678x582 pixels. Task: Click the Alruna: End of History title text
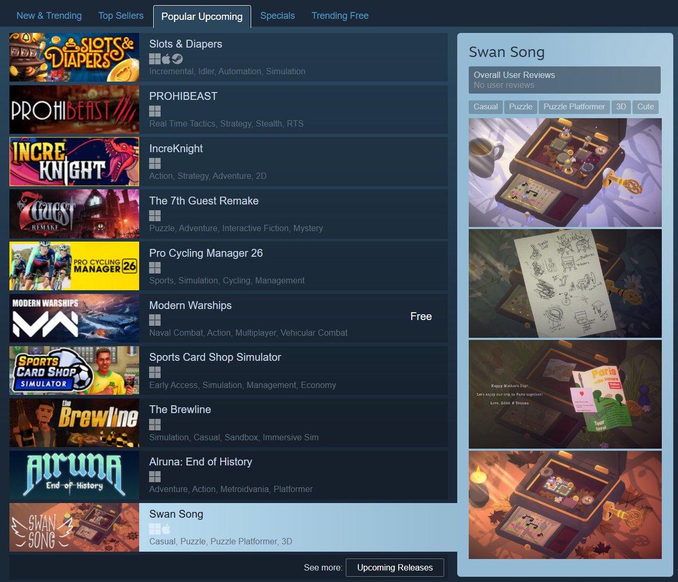[201, 462]
